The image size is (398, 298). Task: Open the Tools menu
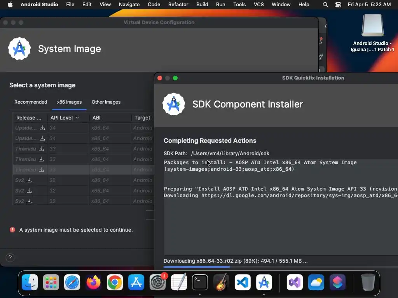tap(239, 5)
